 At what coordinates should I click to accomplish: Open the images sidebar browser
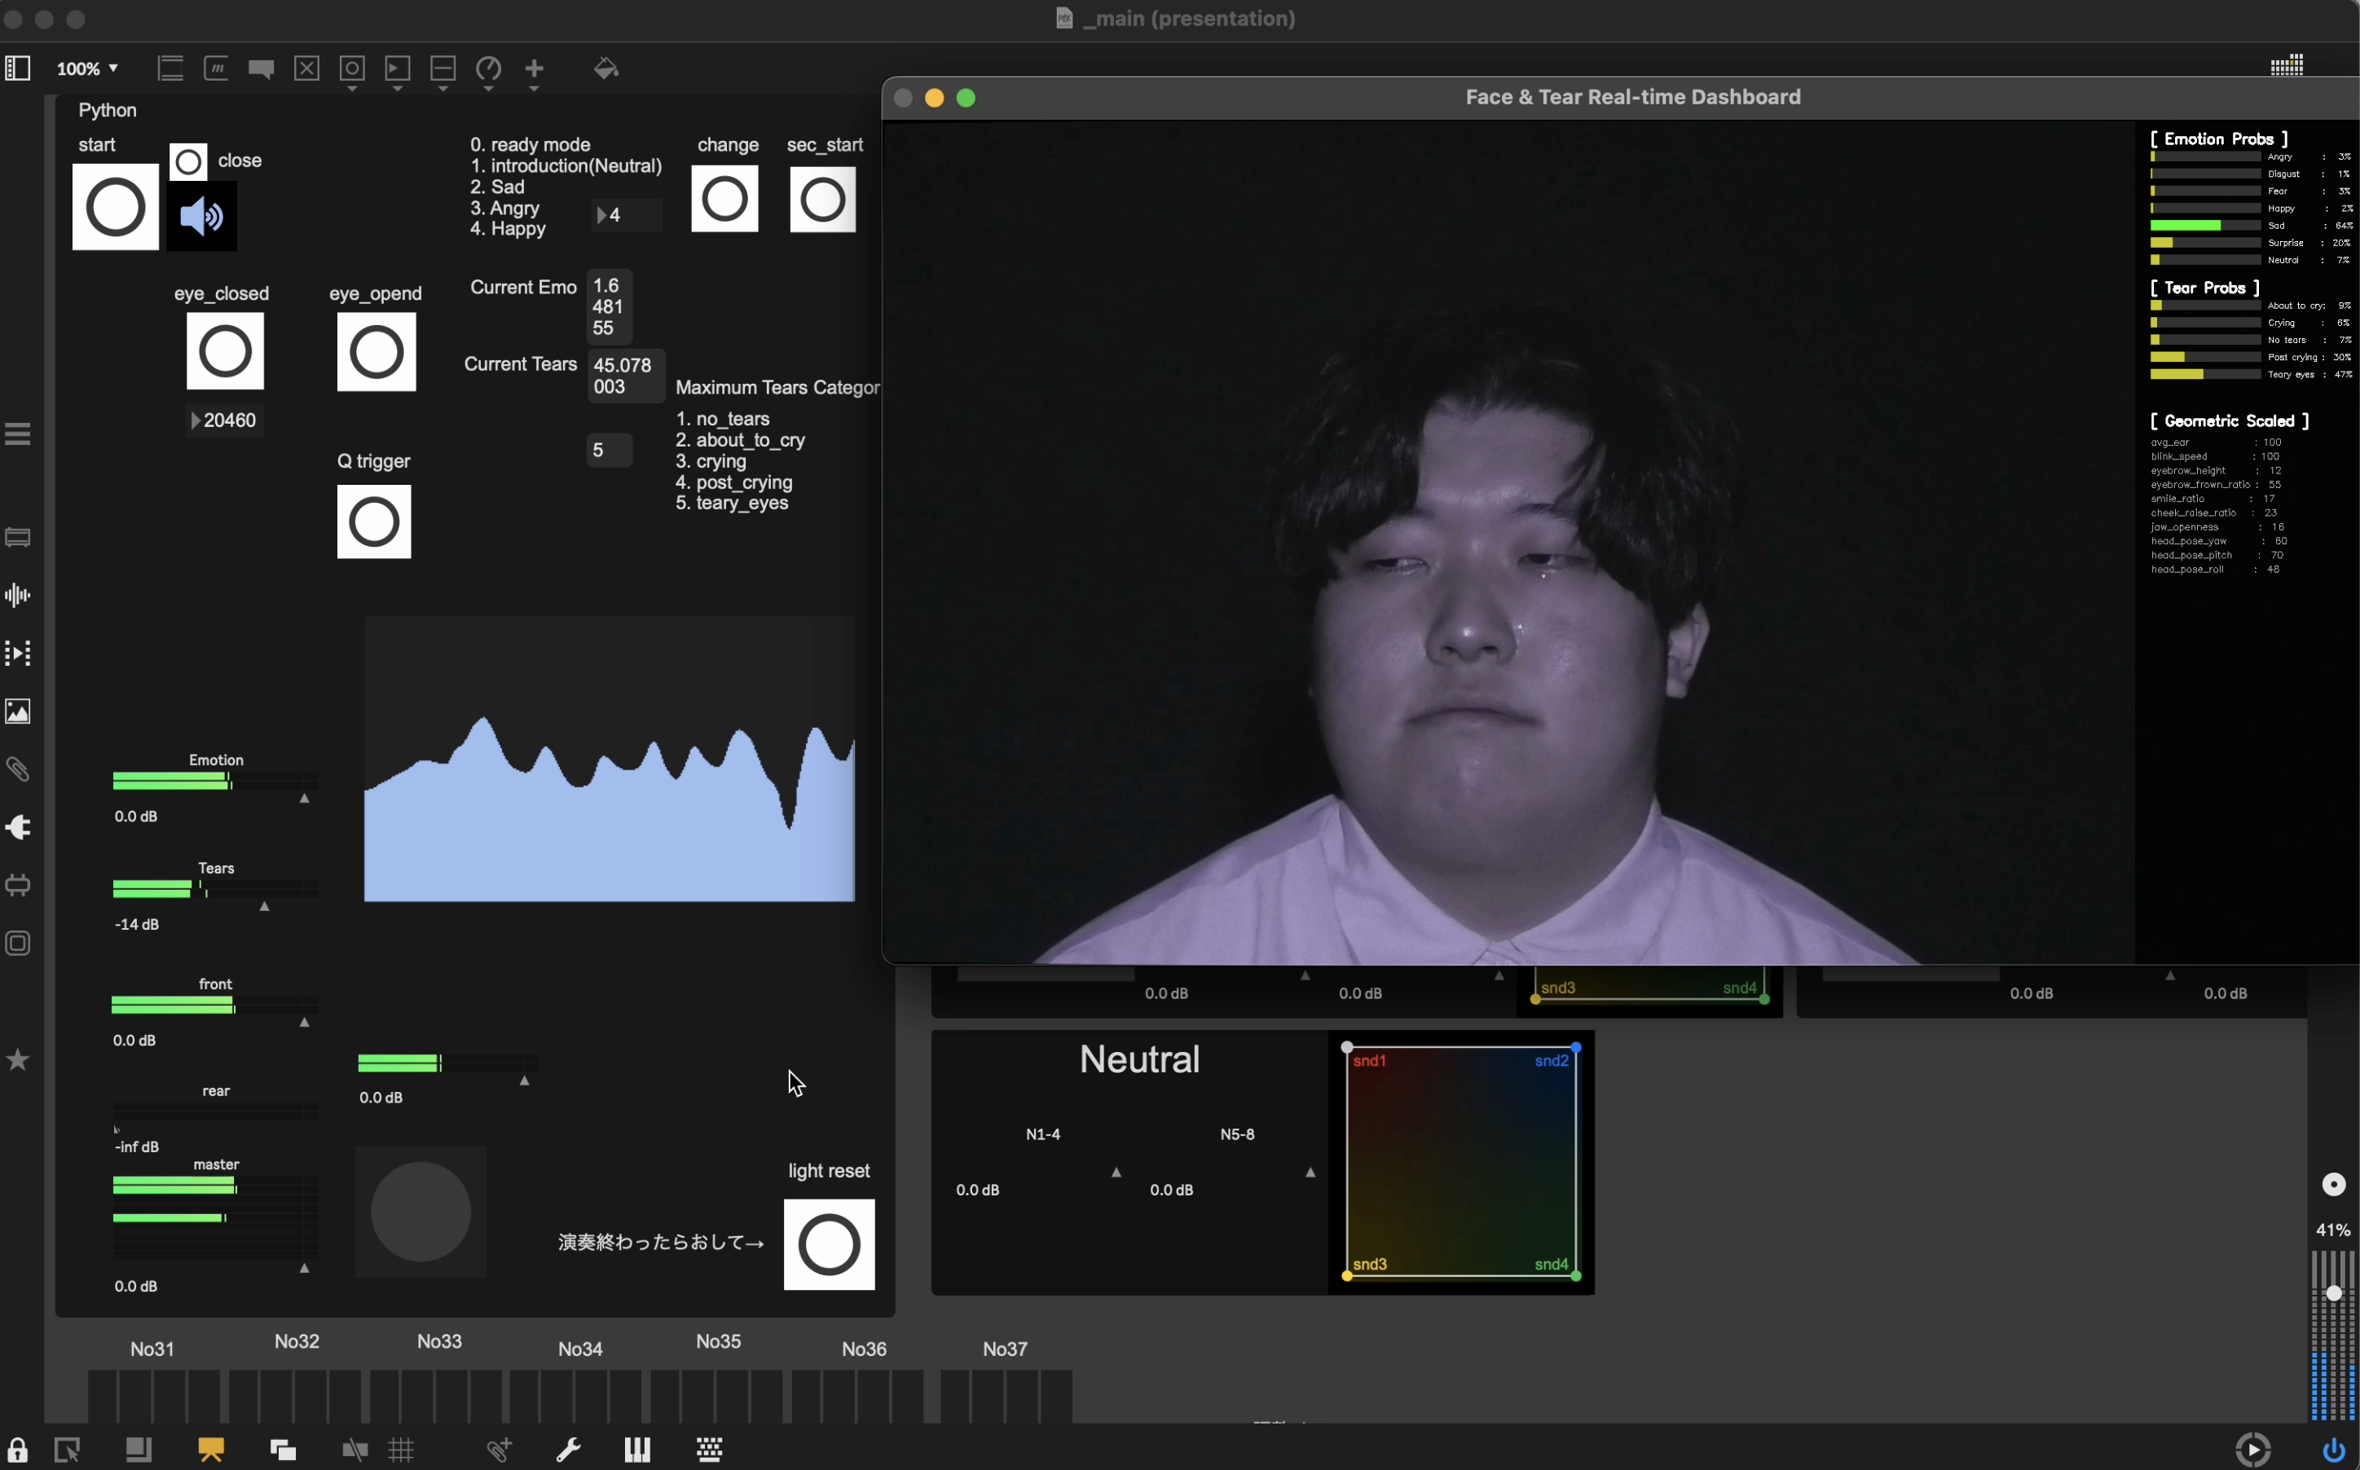tap(17, 711)
